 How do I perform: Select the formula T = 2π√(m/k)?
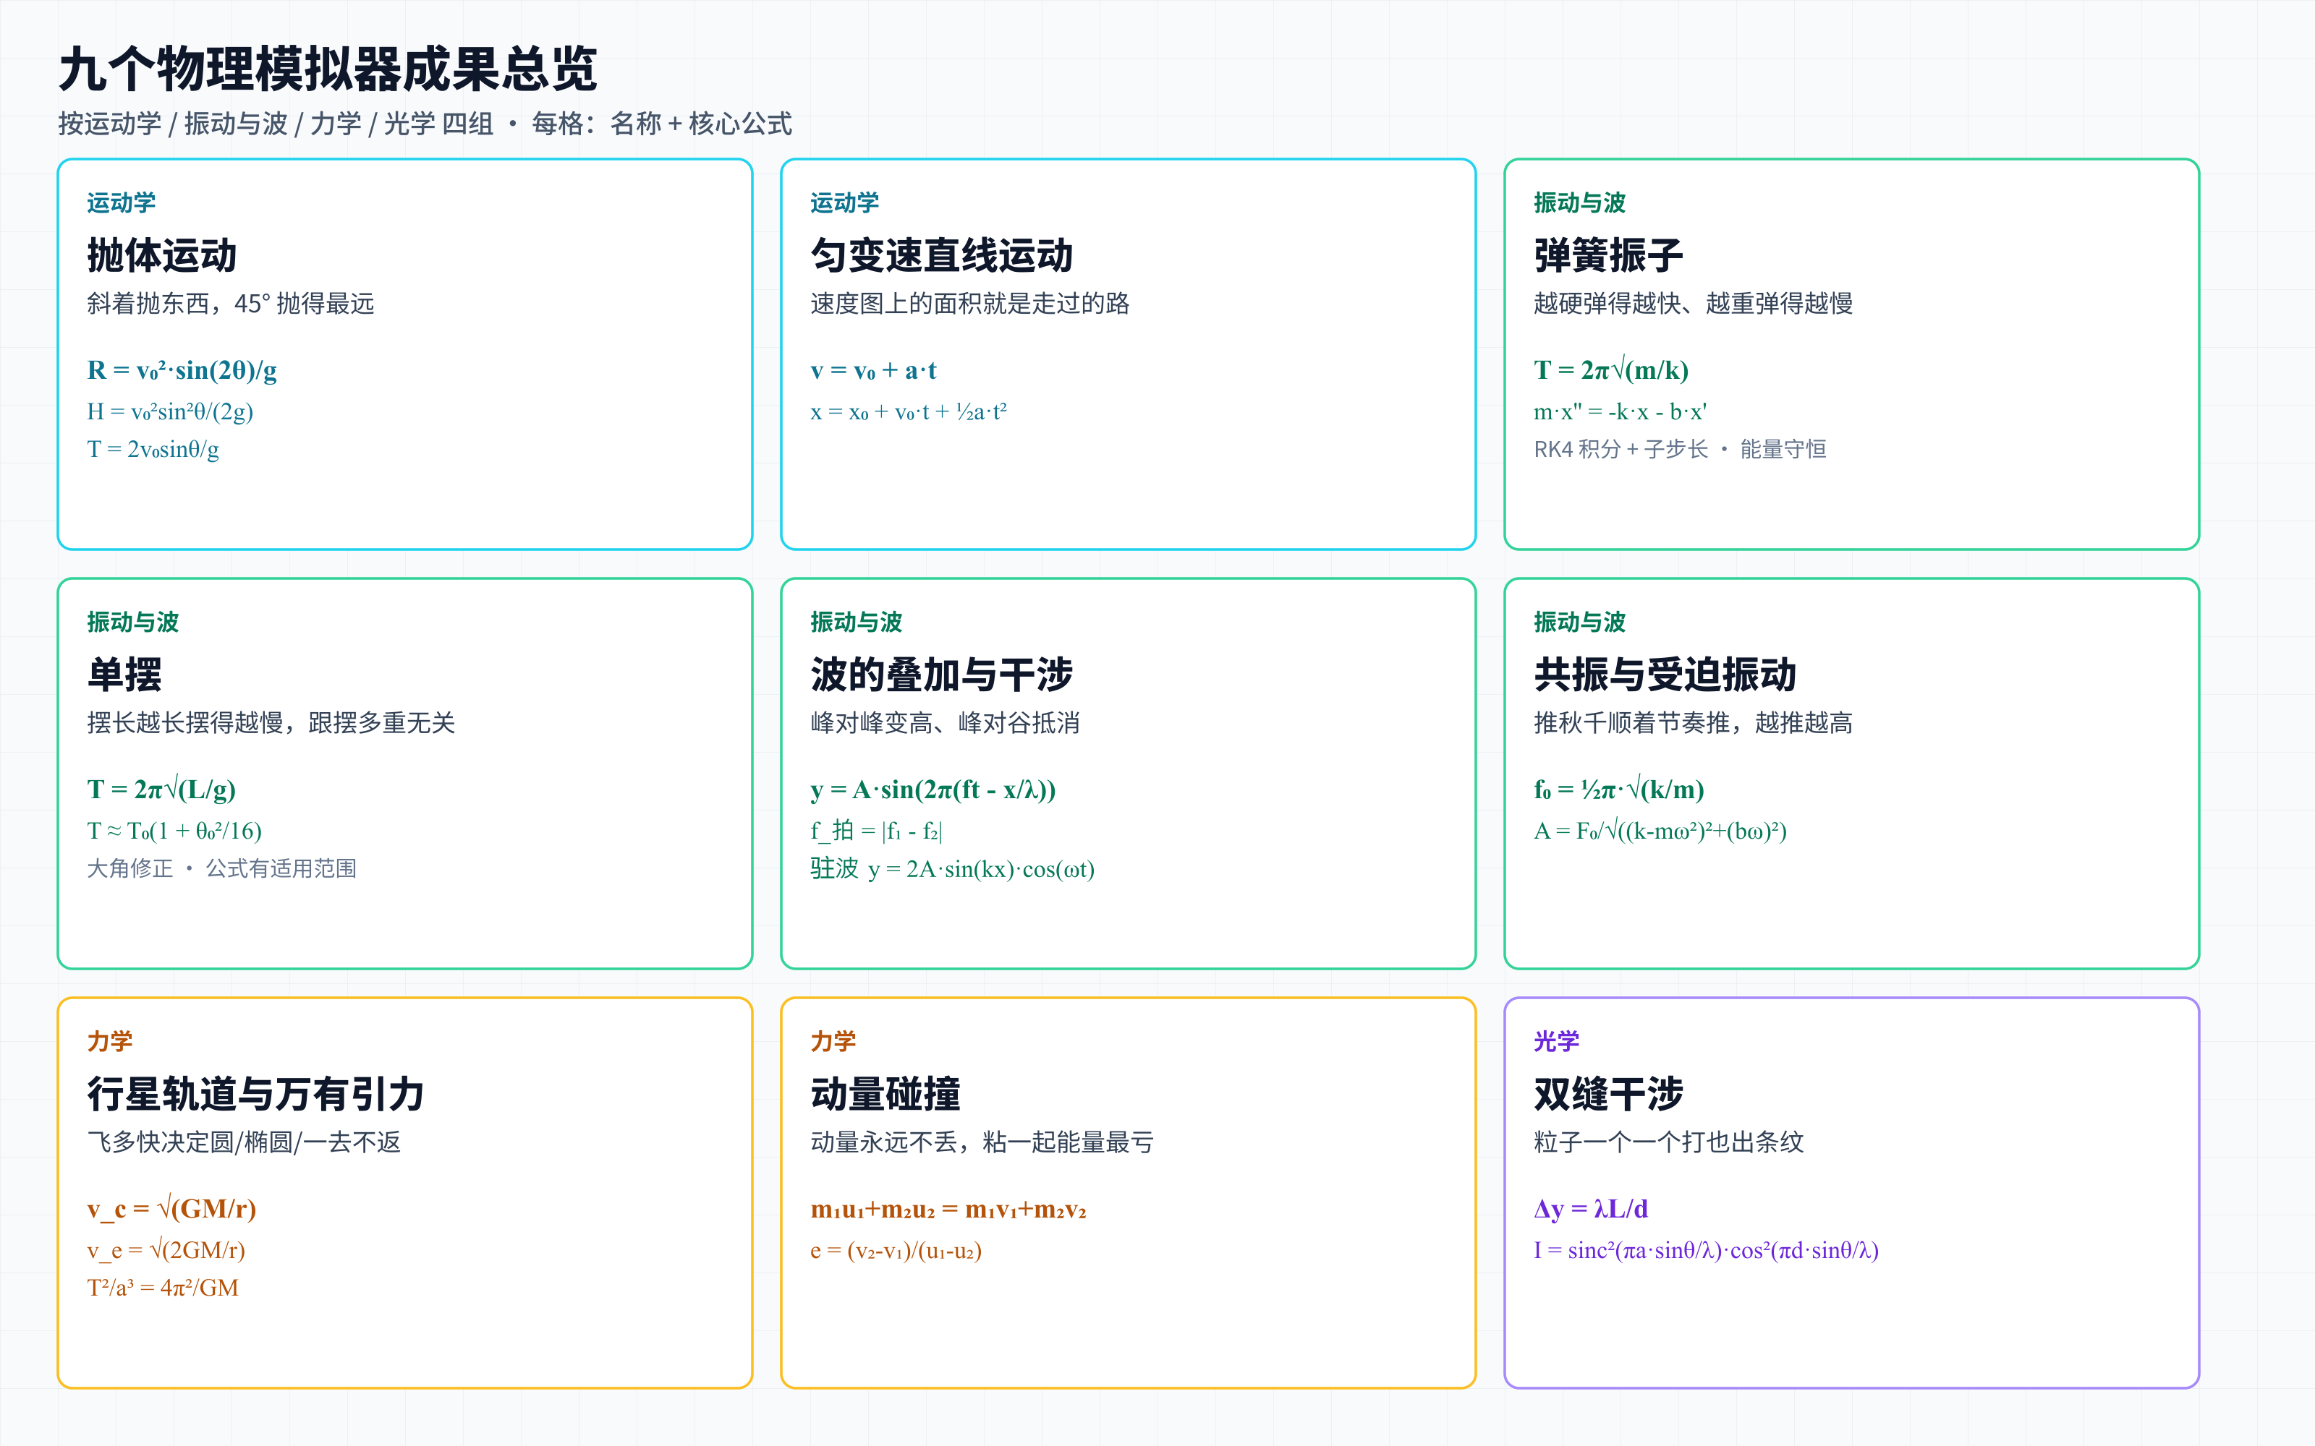(1611, 370)
